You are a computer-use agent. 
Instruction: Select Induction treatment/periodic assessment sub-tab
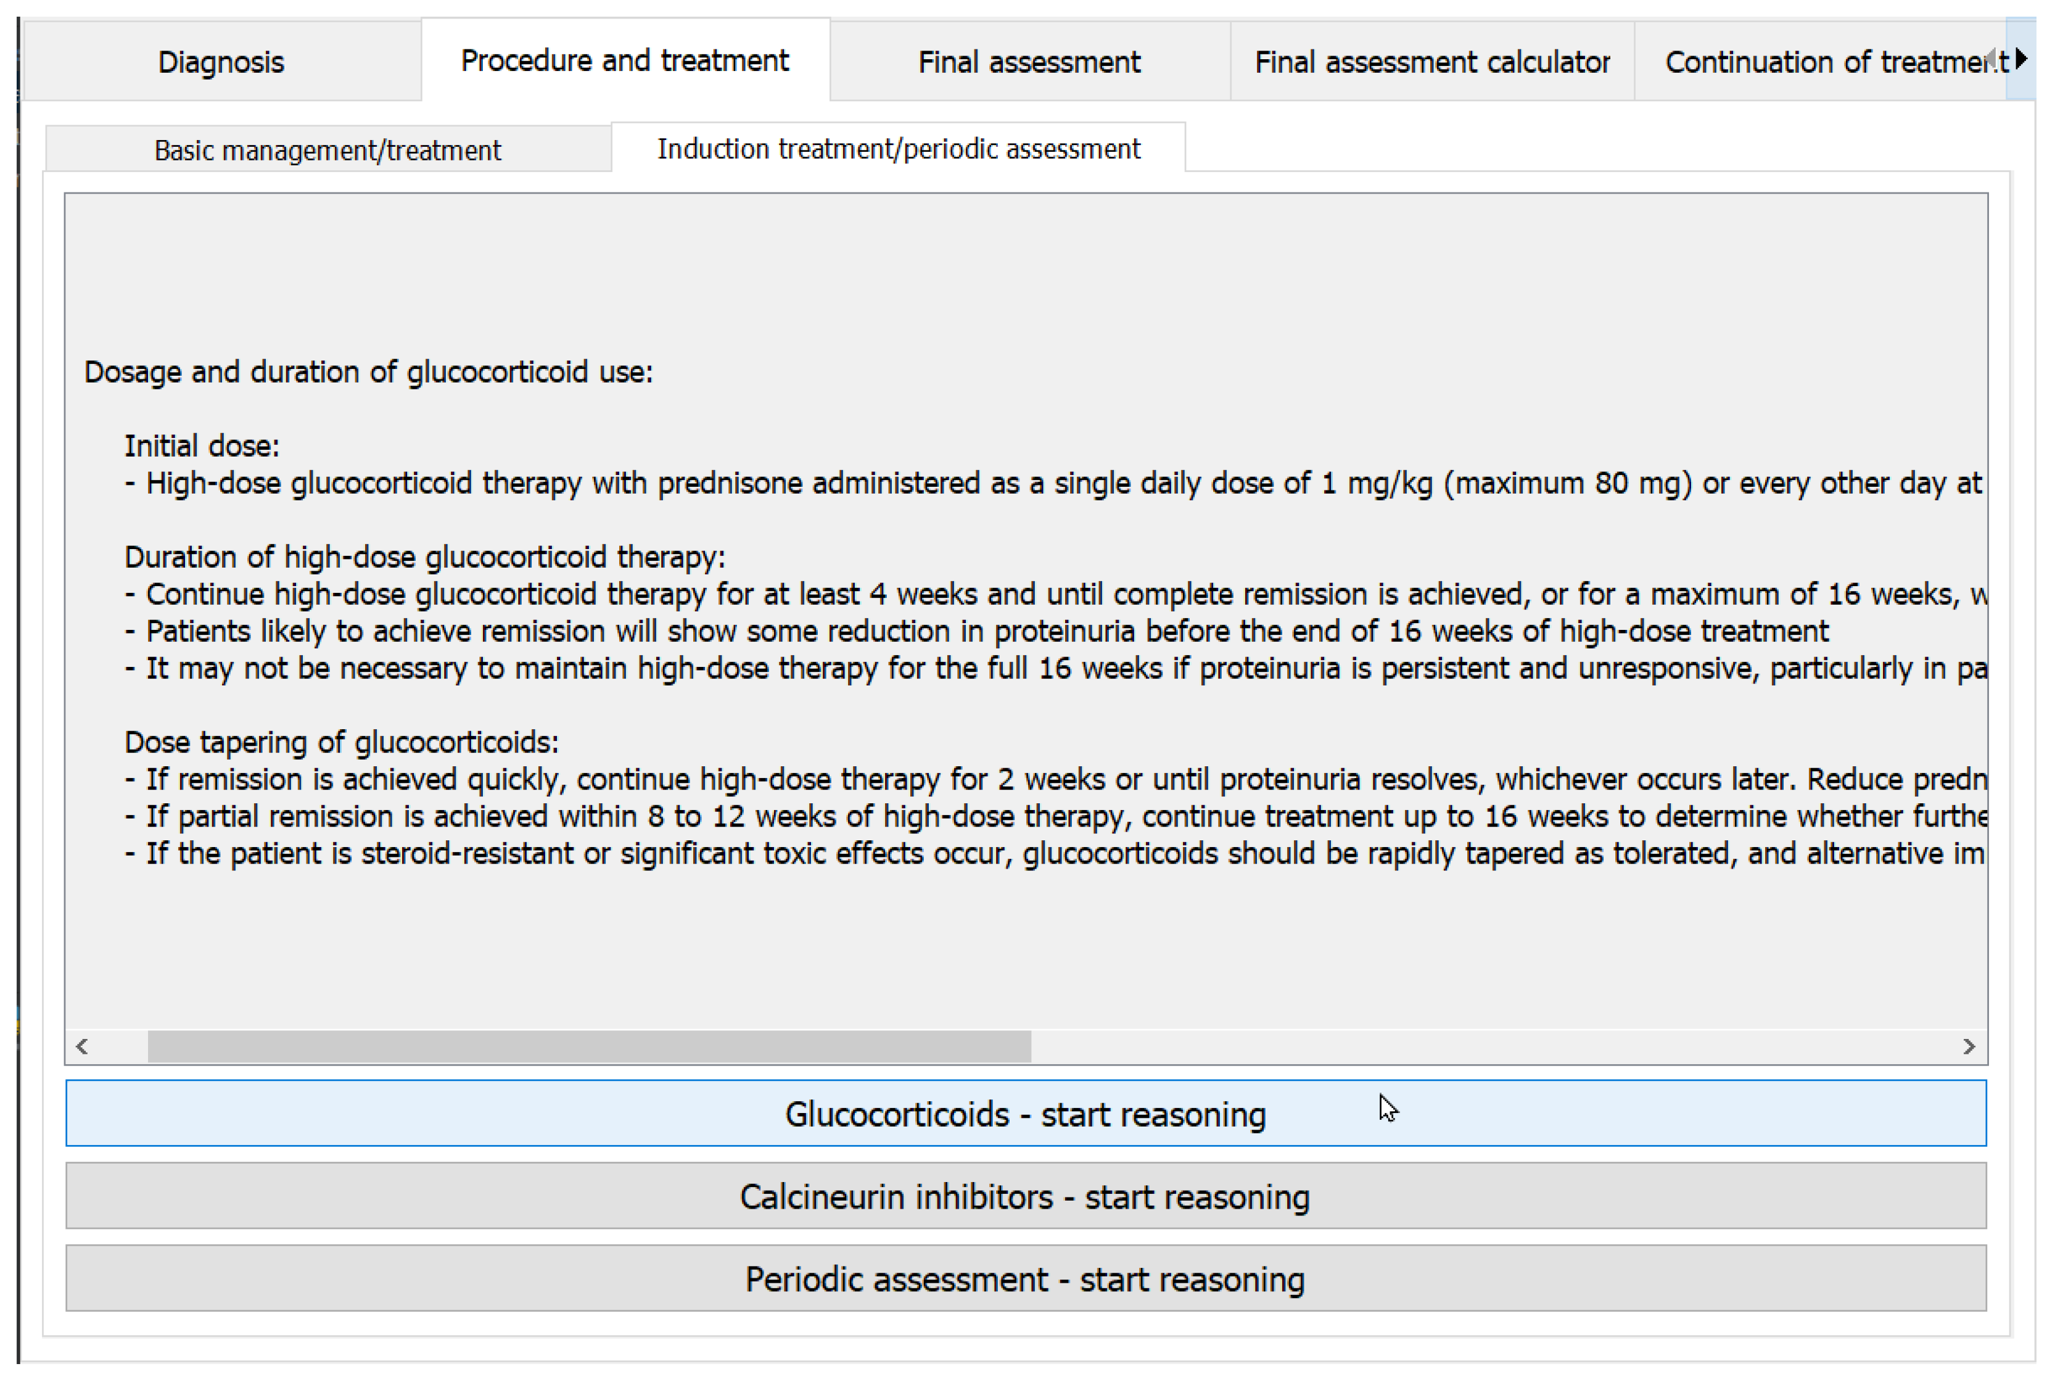(x=899, y=149)
